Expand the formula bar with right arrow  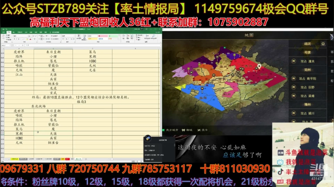click(161, 45)
